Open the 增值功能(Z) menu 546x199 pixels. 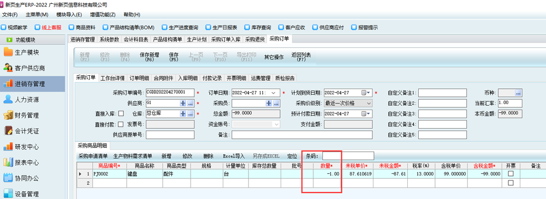(103, 15)
